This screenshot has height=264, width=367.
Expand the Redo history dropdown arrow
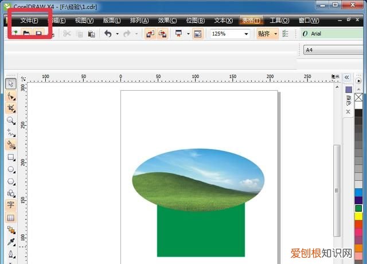pos(136,34)
